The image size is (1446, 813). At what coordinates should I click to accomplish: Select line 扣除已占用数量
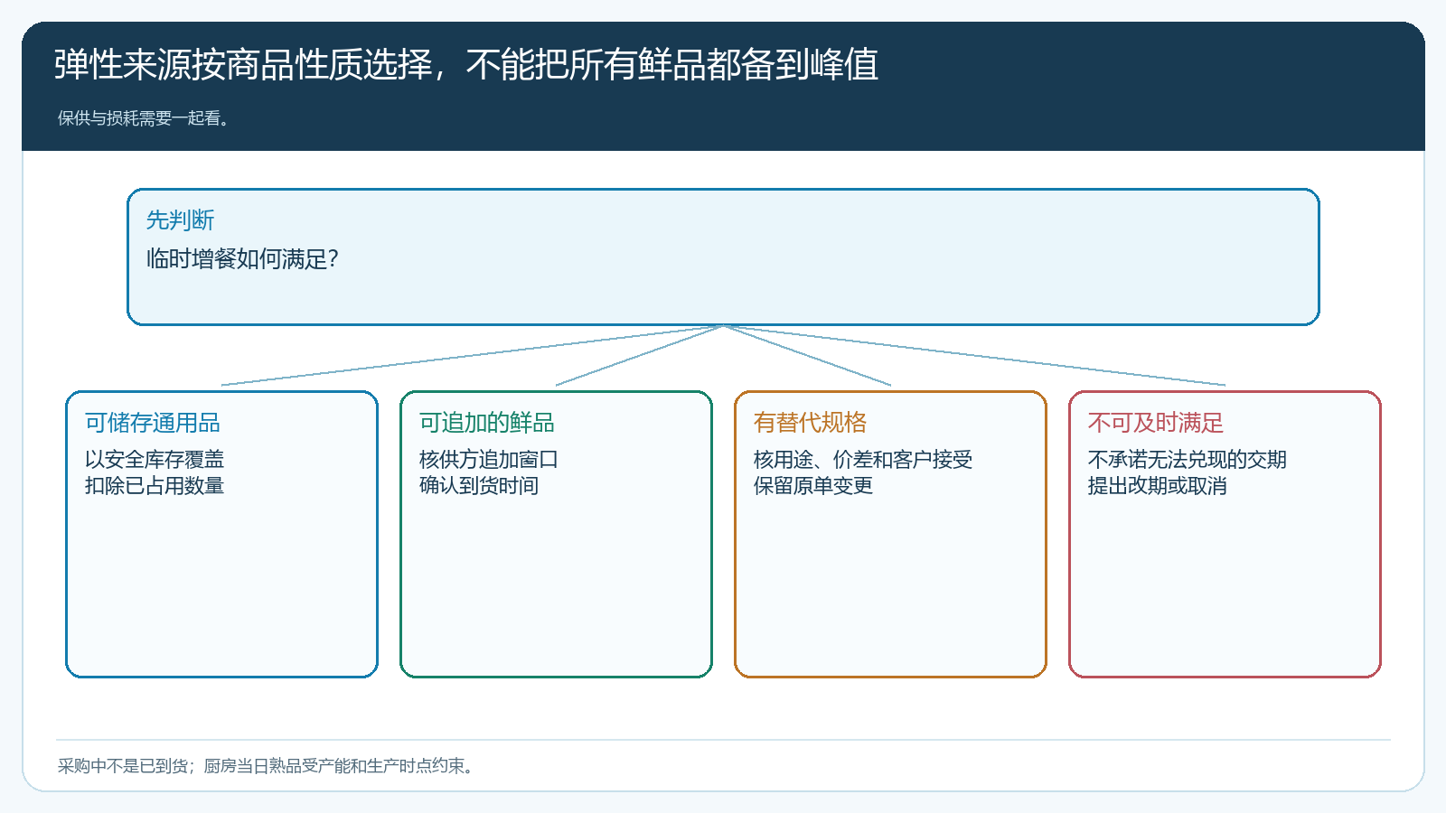[x=155, y=485]
